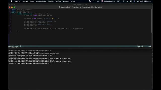
Task: Click the public static void main line
Action: [x=33, y=14]
